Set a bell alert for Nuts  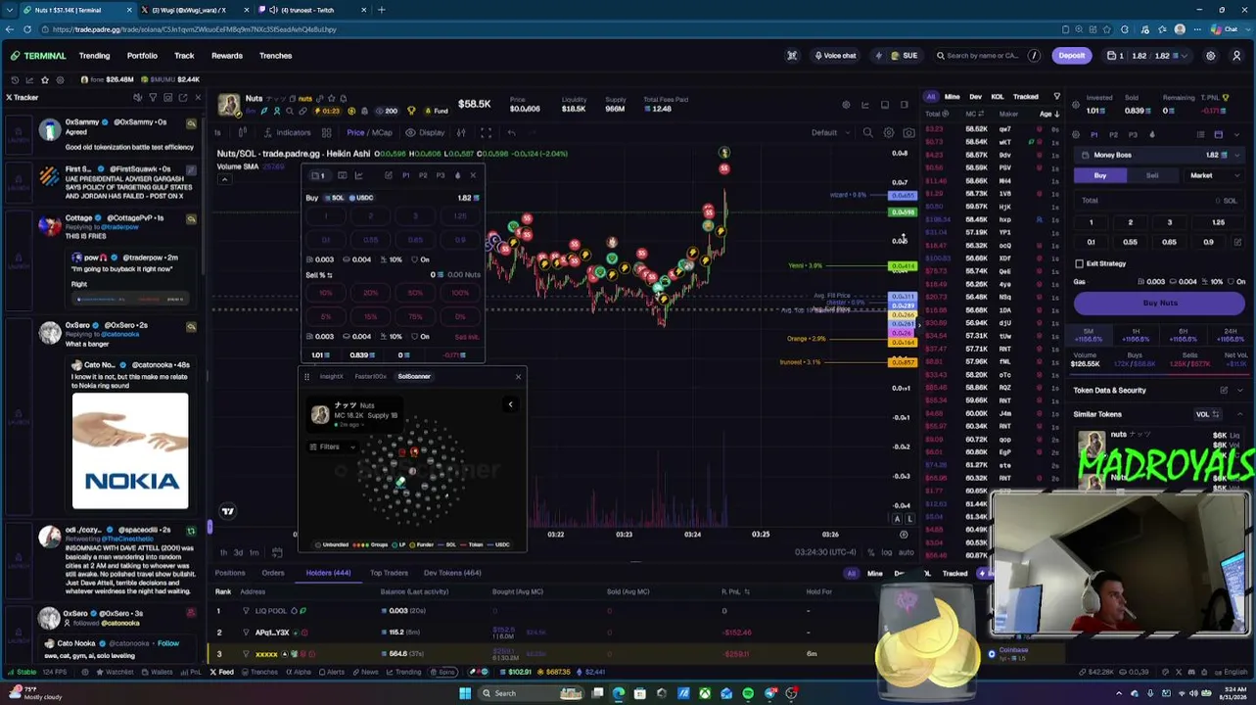tap(343, 99)
